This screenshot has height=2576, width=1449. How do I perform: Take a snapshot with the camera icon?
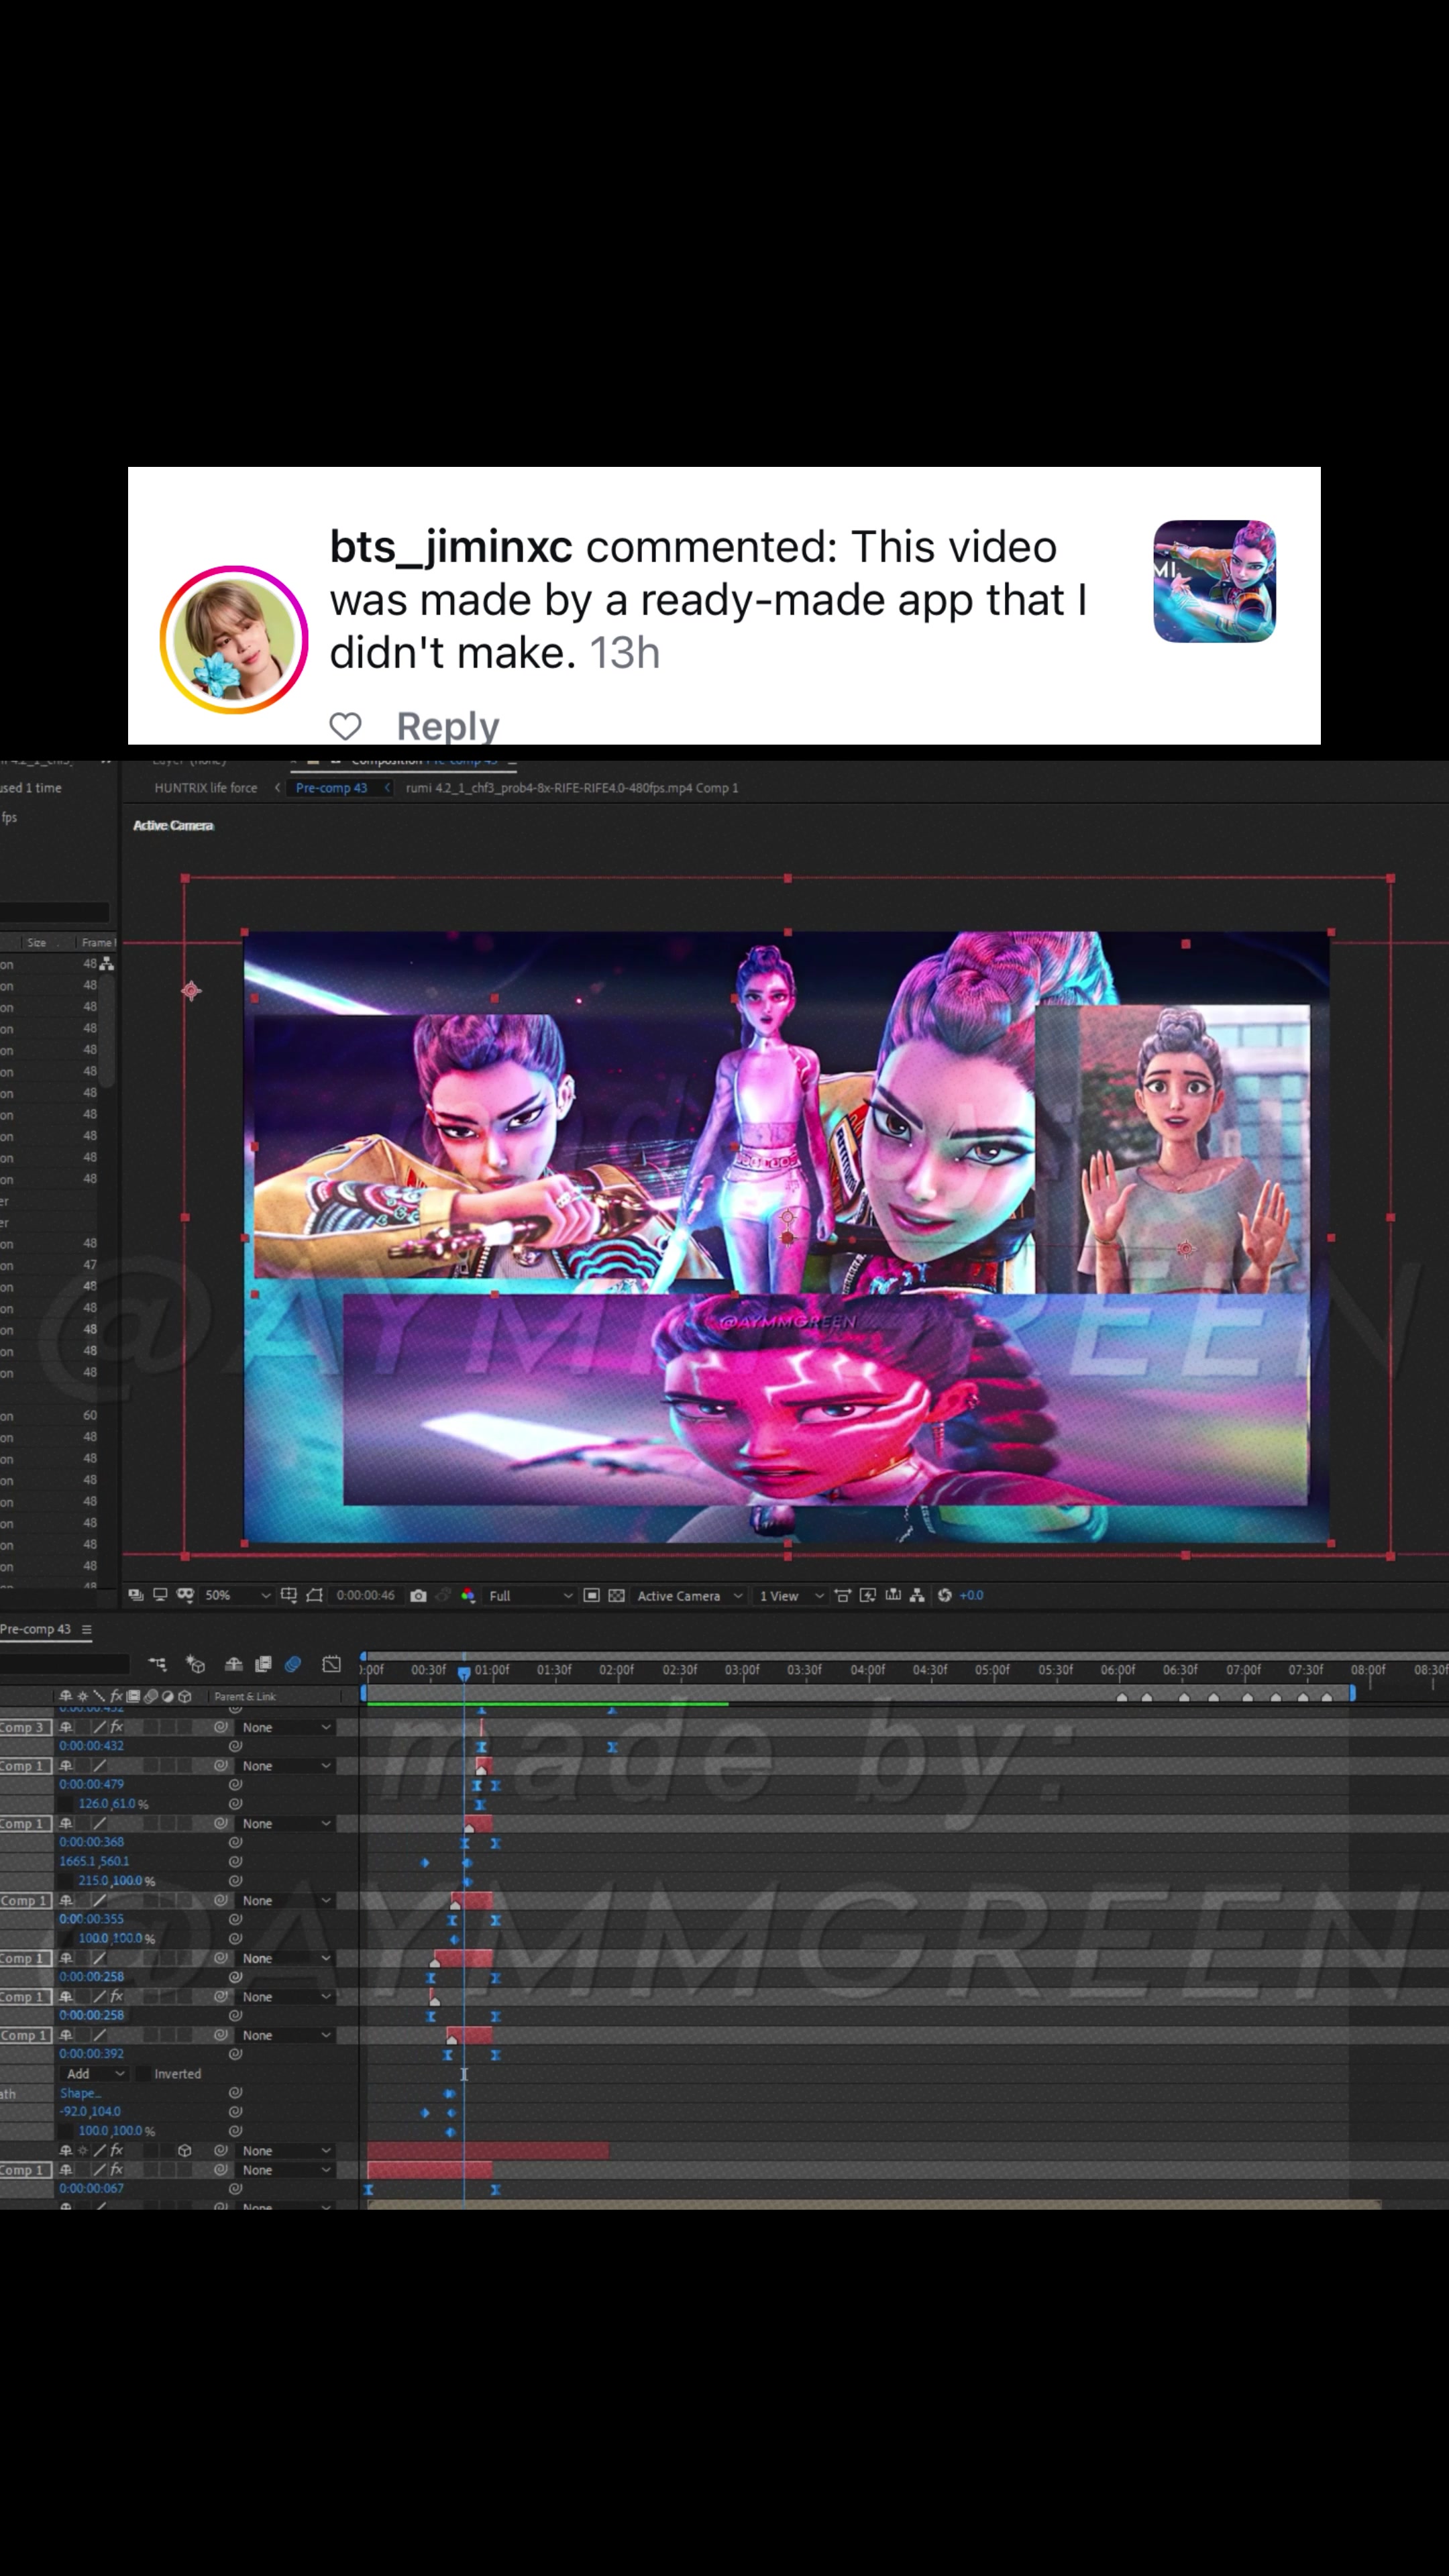click(x=418, y=1595)
